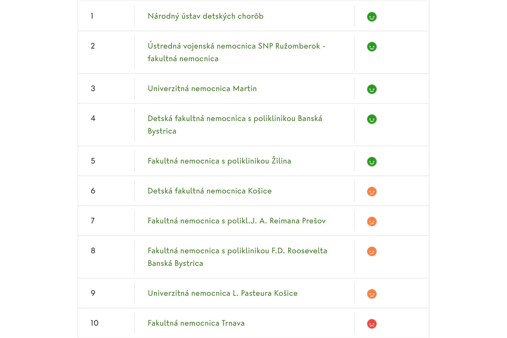Click green smiley for Fakultná nemocnica Žilina

[372, 162]
